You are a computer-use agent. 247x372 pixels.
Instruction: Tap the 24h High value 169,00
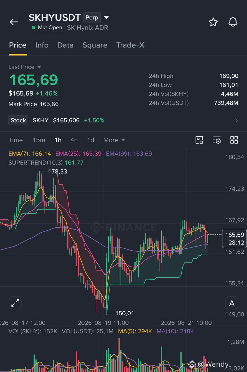pos(229,76)
